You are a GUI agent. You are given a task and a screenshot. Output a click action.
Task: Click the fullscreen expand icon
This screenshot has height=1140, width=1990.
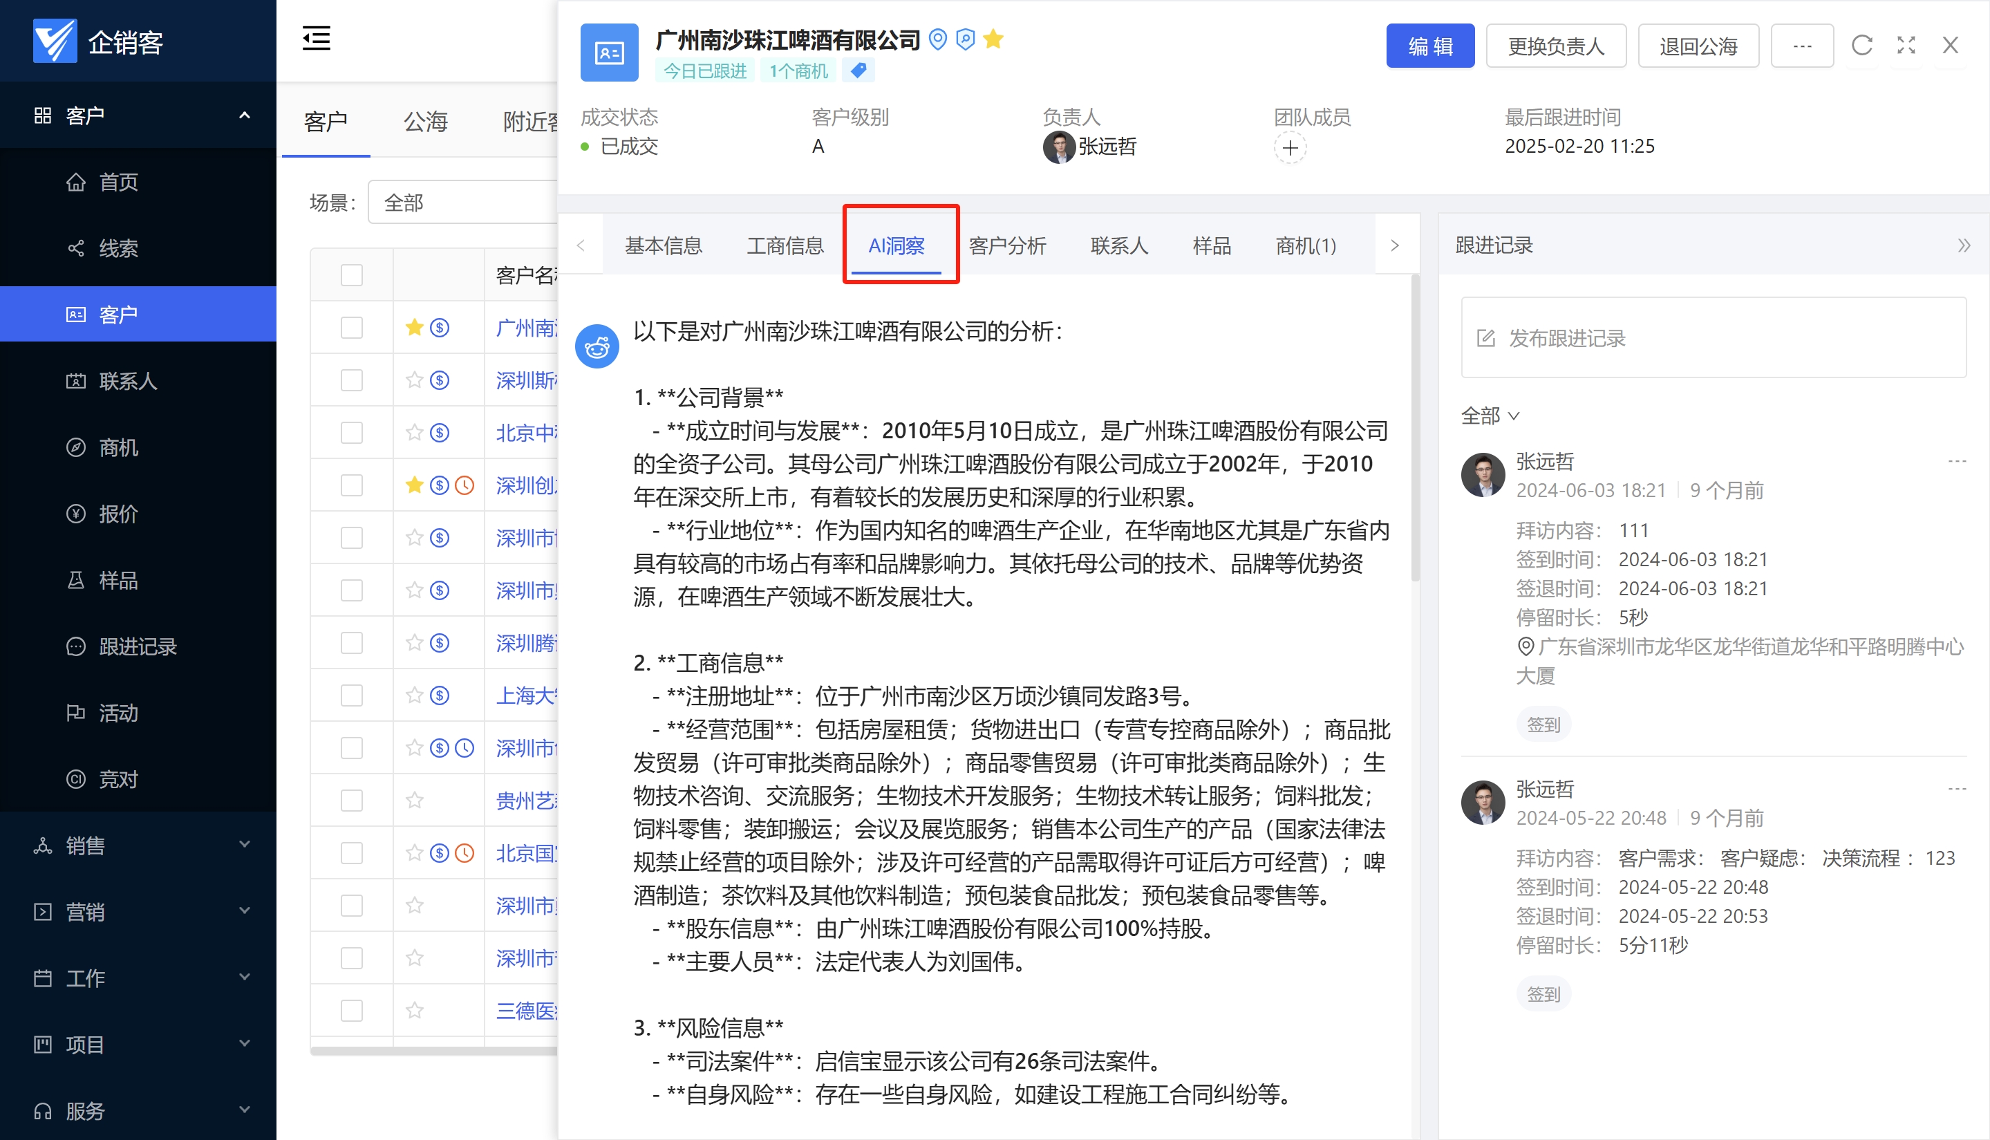[x=1906, y=46]
